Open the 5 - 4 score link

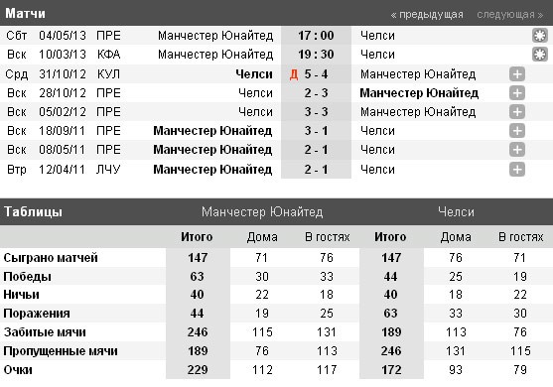[317, 74]
